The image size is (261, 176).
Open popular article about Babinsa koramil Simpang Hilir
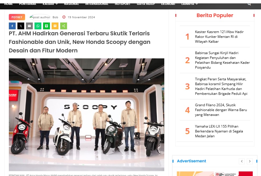coord(221,86)
